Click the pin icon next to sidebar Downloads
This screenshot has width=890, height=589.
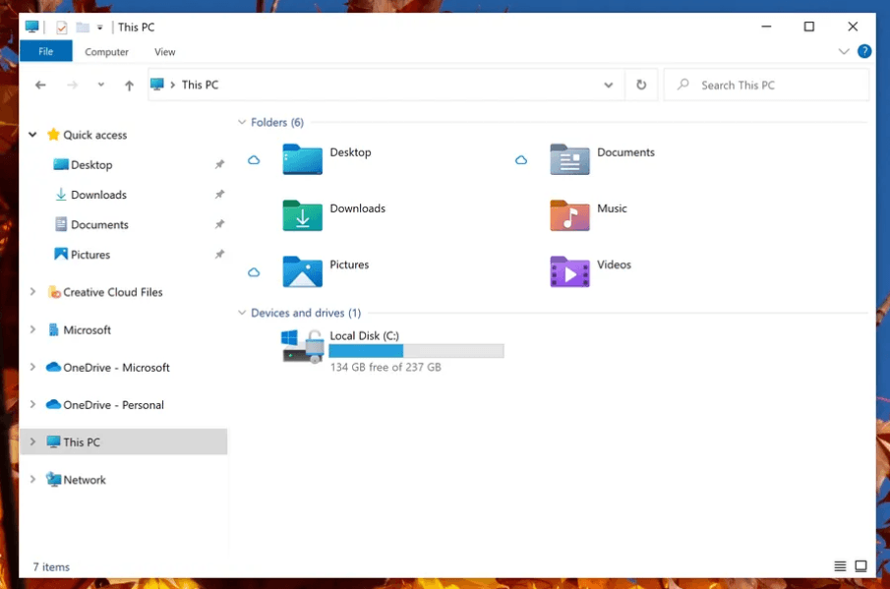pos(219,195)
